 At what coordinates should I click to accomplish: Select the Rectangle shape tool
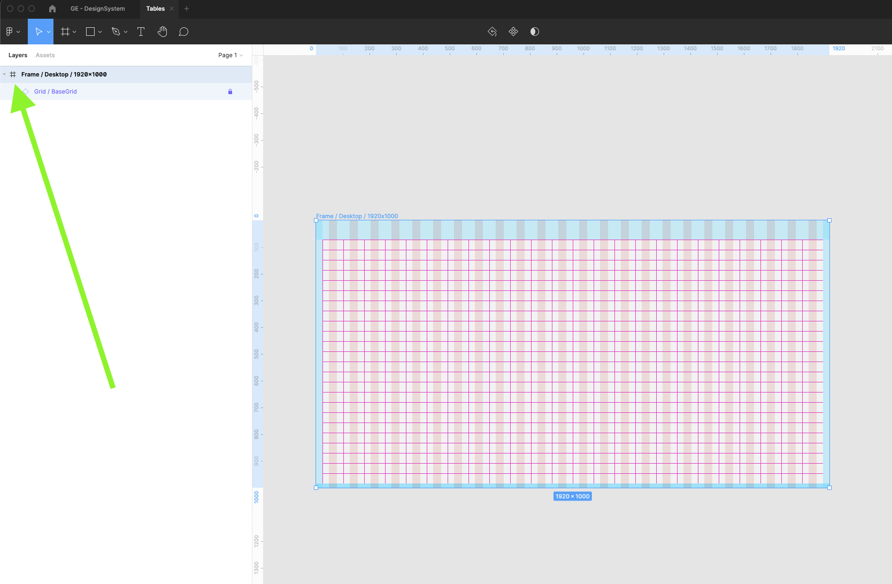[90, 32]
